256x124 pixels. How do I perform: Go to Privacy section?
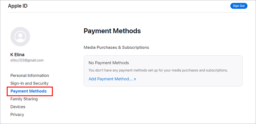[17, 114]
